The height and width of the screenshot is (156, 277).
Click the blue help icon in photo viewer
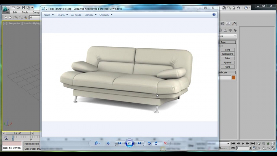214,15
